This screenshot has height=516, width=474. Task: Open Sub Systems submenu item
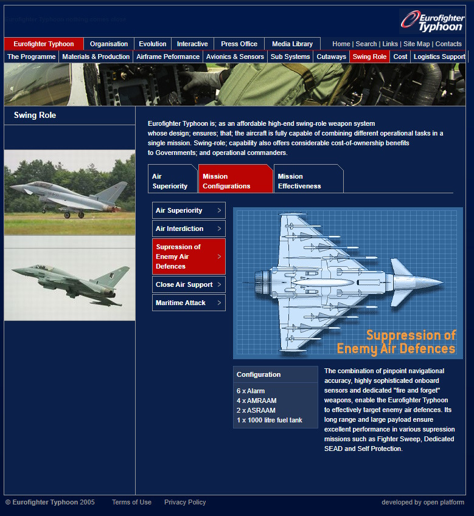click(290, 57)
